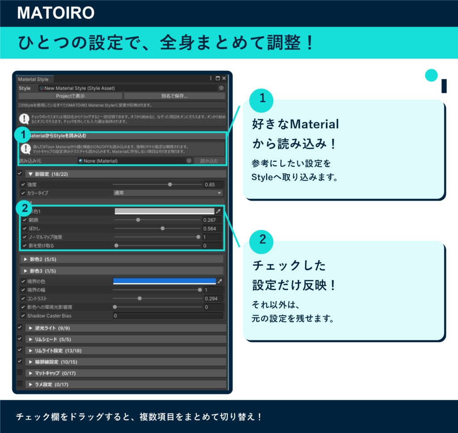Toggle the 影色への環境光影響度 checkbox
458x433 pixels.
coord(23,307)
